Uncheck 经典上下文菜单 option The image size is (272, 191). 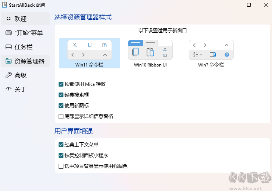(61, 145)
